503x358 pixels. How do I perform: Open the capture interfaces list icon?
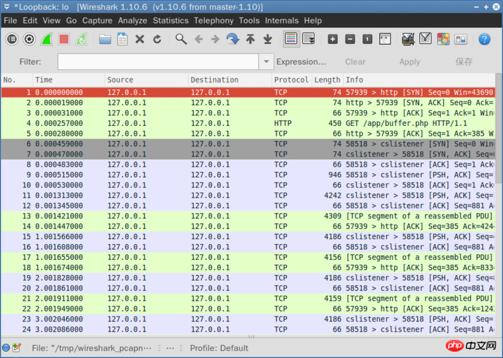[12, 39]
